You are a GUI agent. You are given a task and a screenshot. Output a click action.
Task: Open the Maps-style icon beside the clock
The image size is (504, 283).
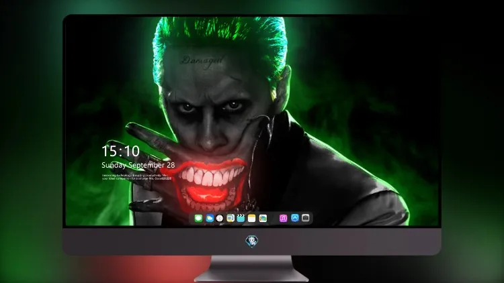pos(230,218)
